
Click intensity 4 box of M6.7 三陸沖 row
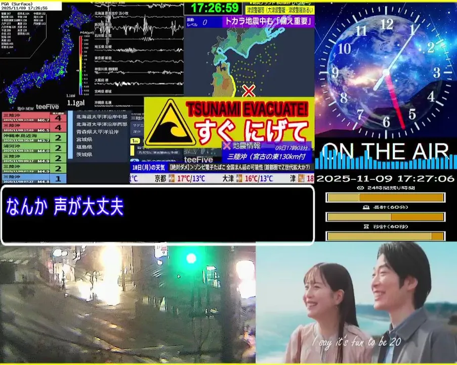tap(58, 118)
